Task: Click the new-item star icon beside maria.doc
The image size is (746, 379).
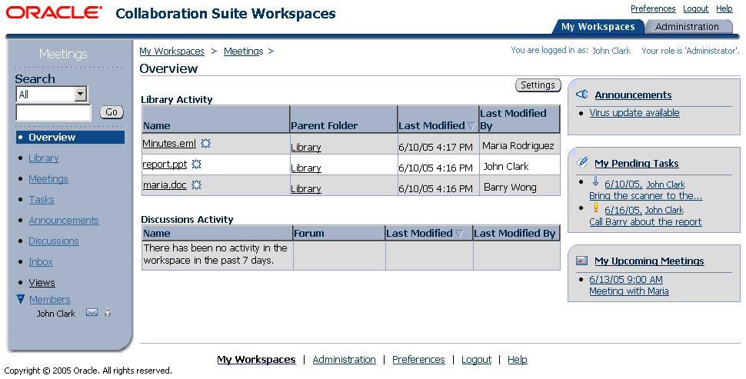Action: pos(196,185)
